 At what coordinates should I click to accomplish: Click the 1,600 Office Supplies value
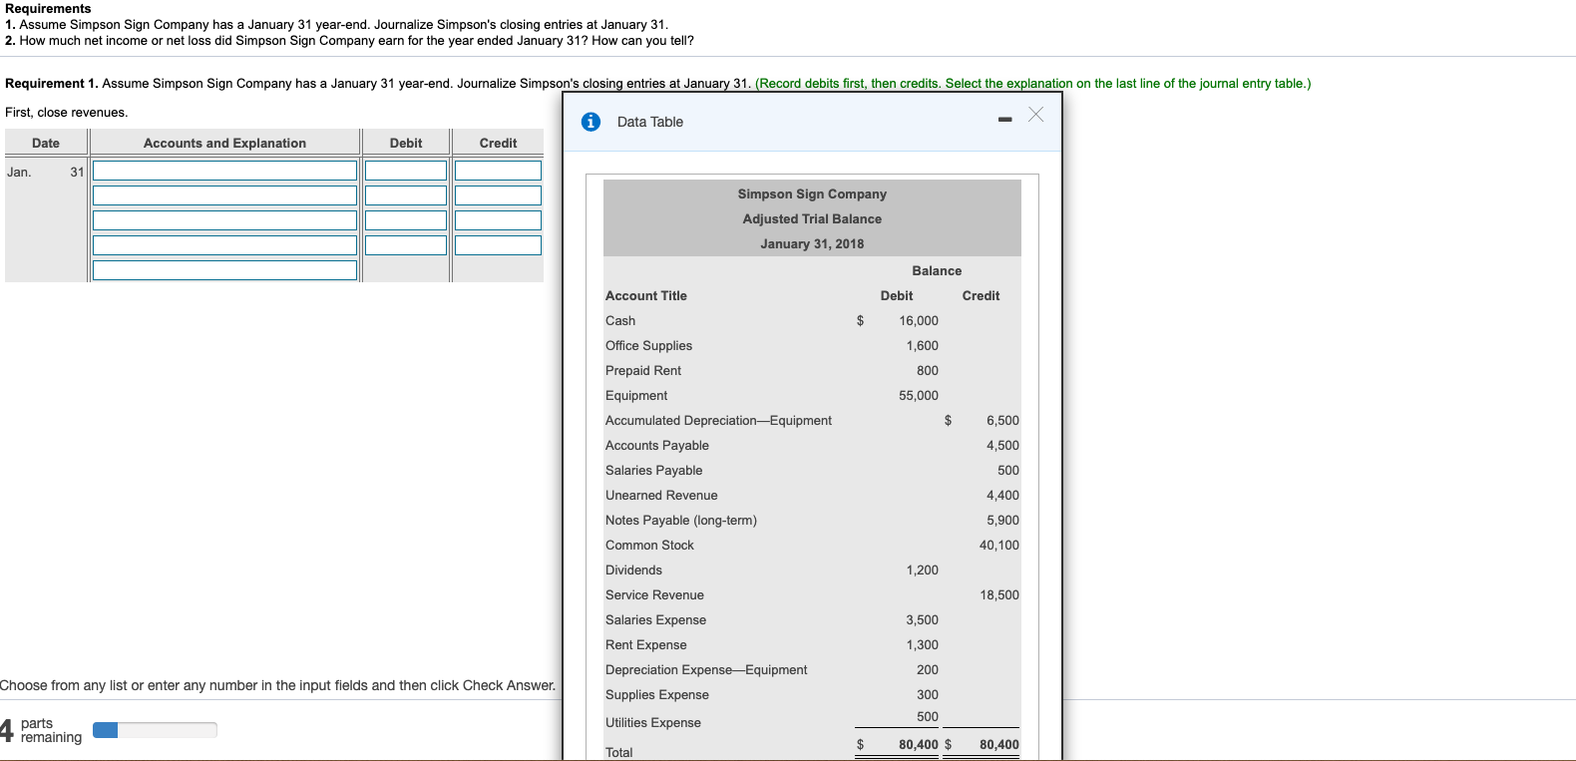[923, 345]
